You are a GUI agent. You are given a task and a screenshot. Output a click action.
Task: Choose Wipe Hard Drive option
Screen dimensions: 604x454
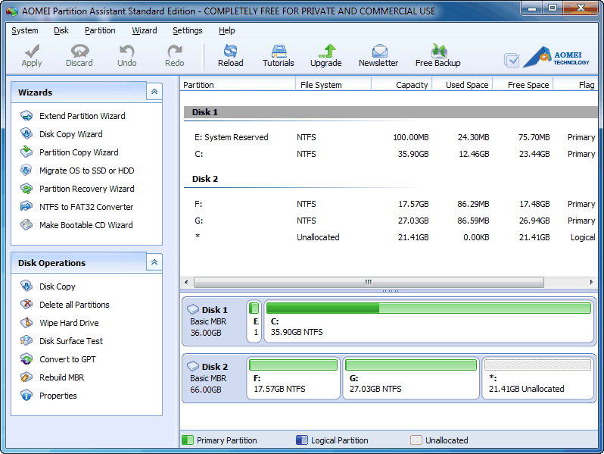pos(69,323)
